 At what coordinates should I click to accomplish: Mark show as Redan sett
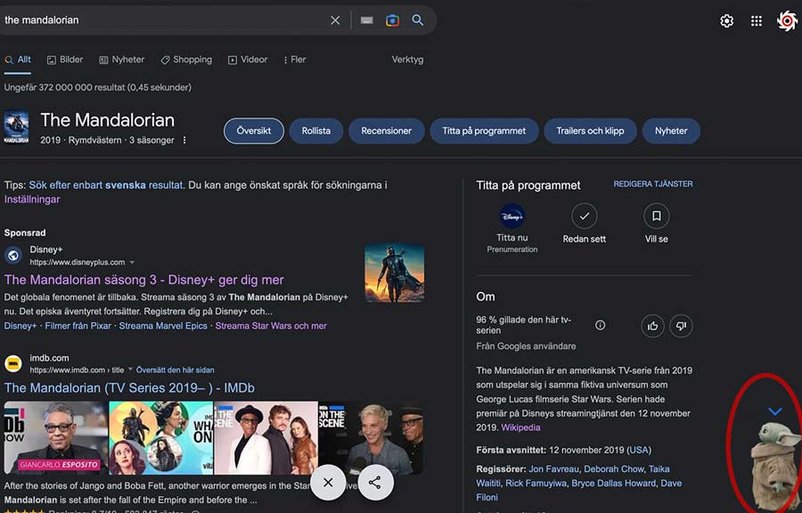pyautogui.click(x=585, y=216)
